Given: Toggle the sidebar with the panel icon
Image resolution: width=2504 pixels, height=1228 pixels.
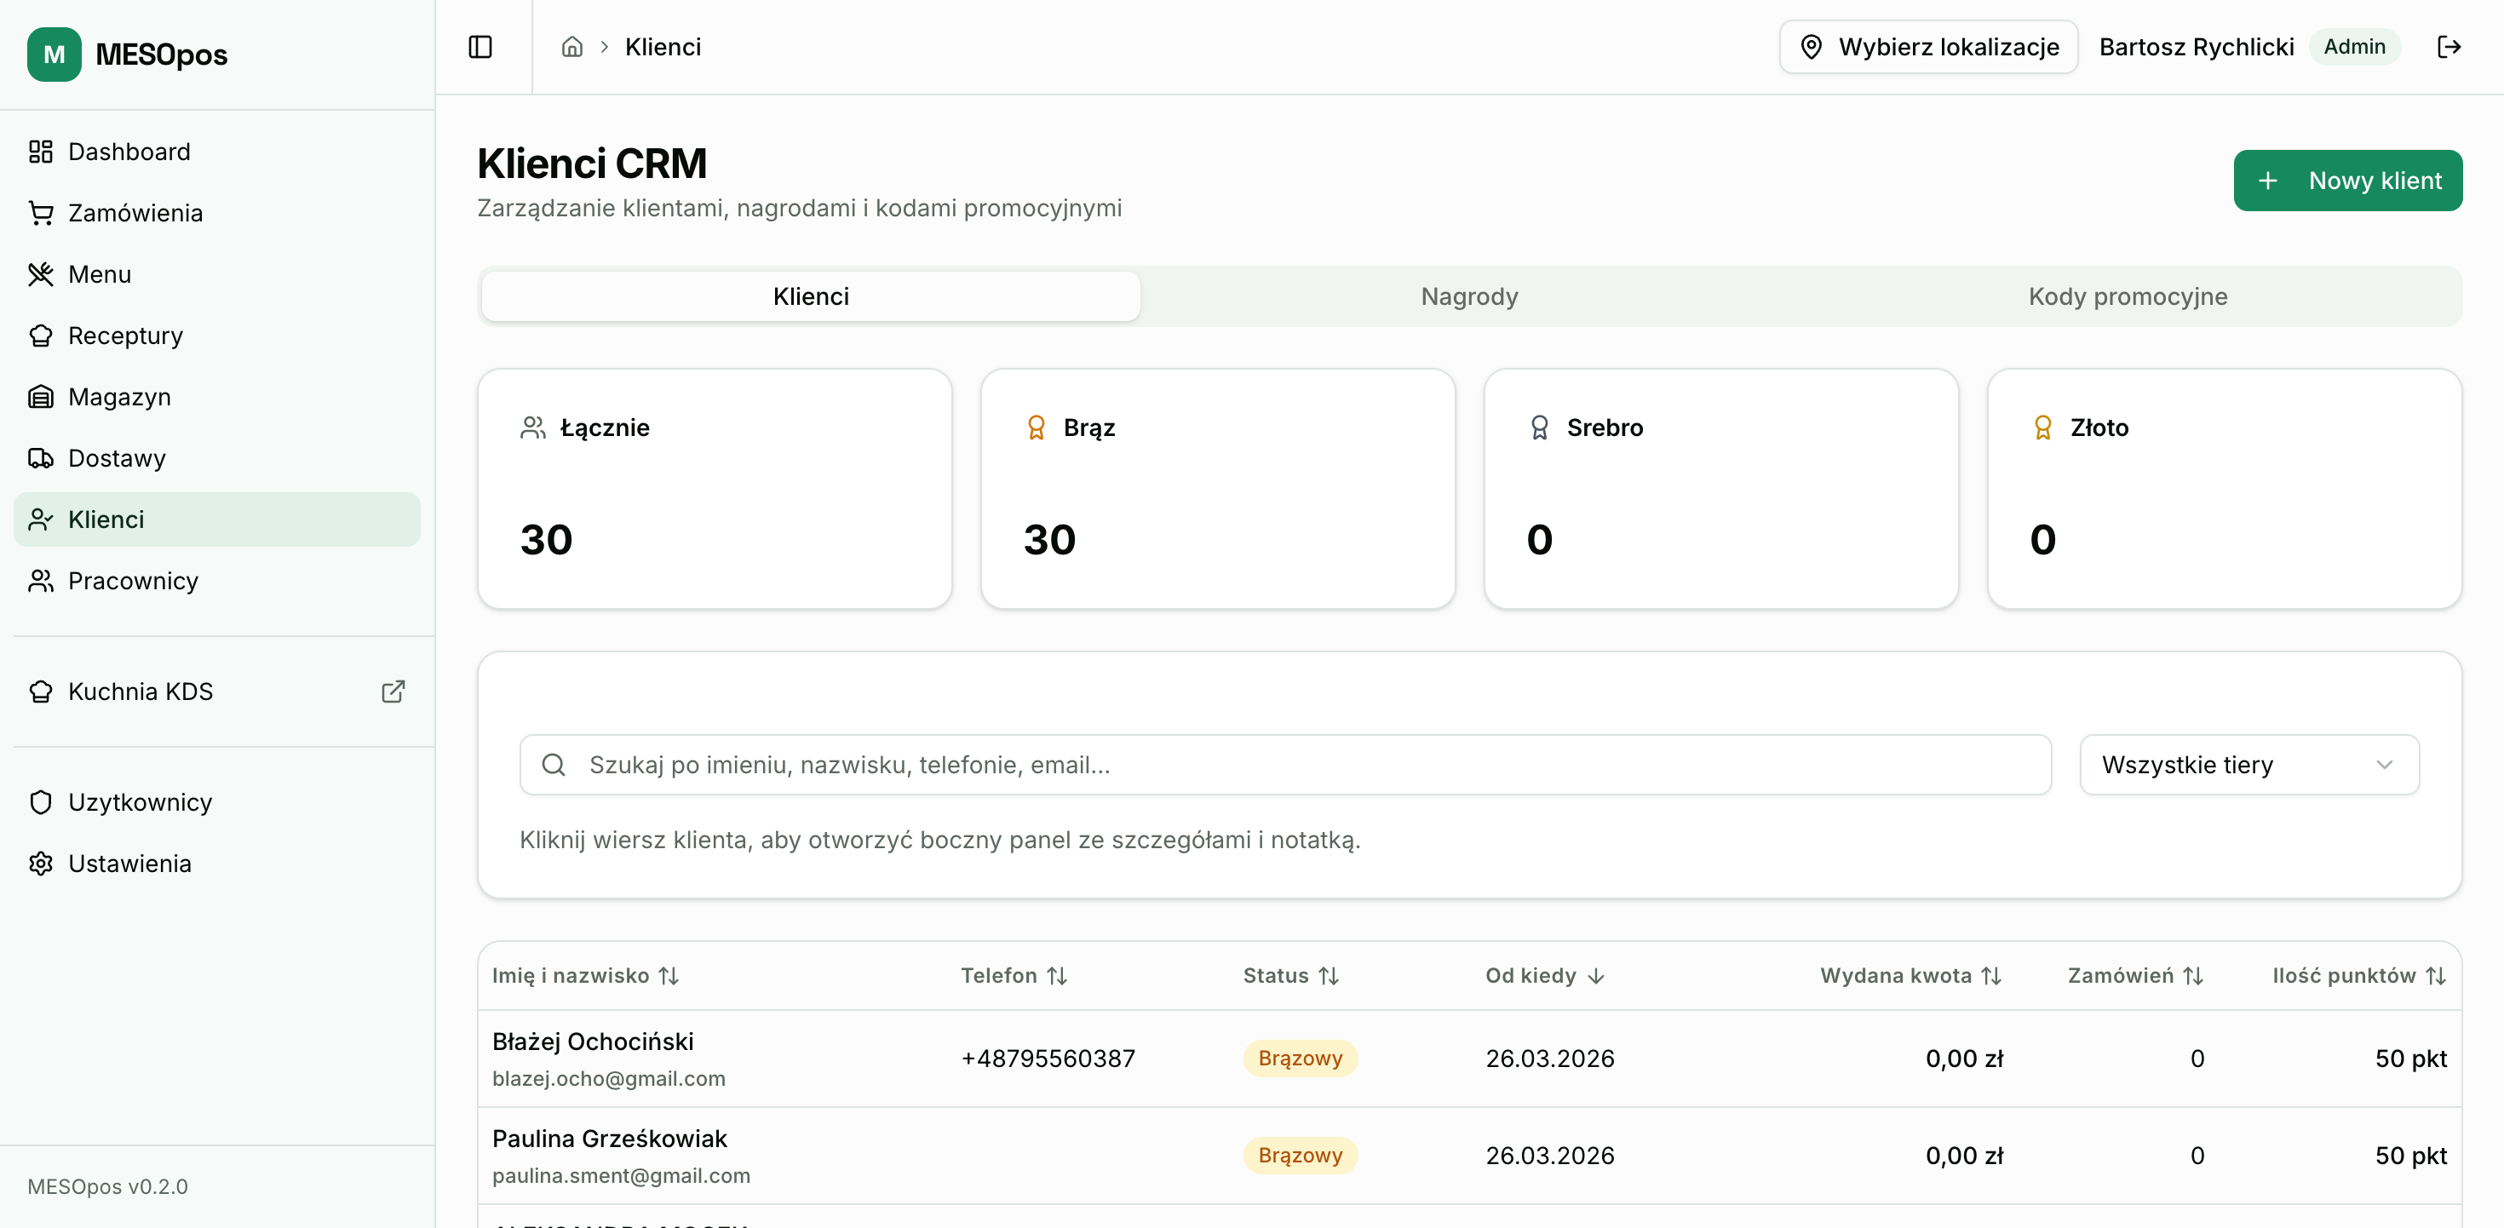Looking at the screenshot, I should pos(481,47).
